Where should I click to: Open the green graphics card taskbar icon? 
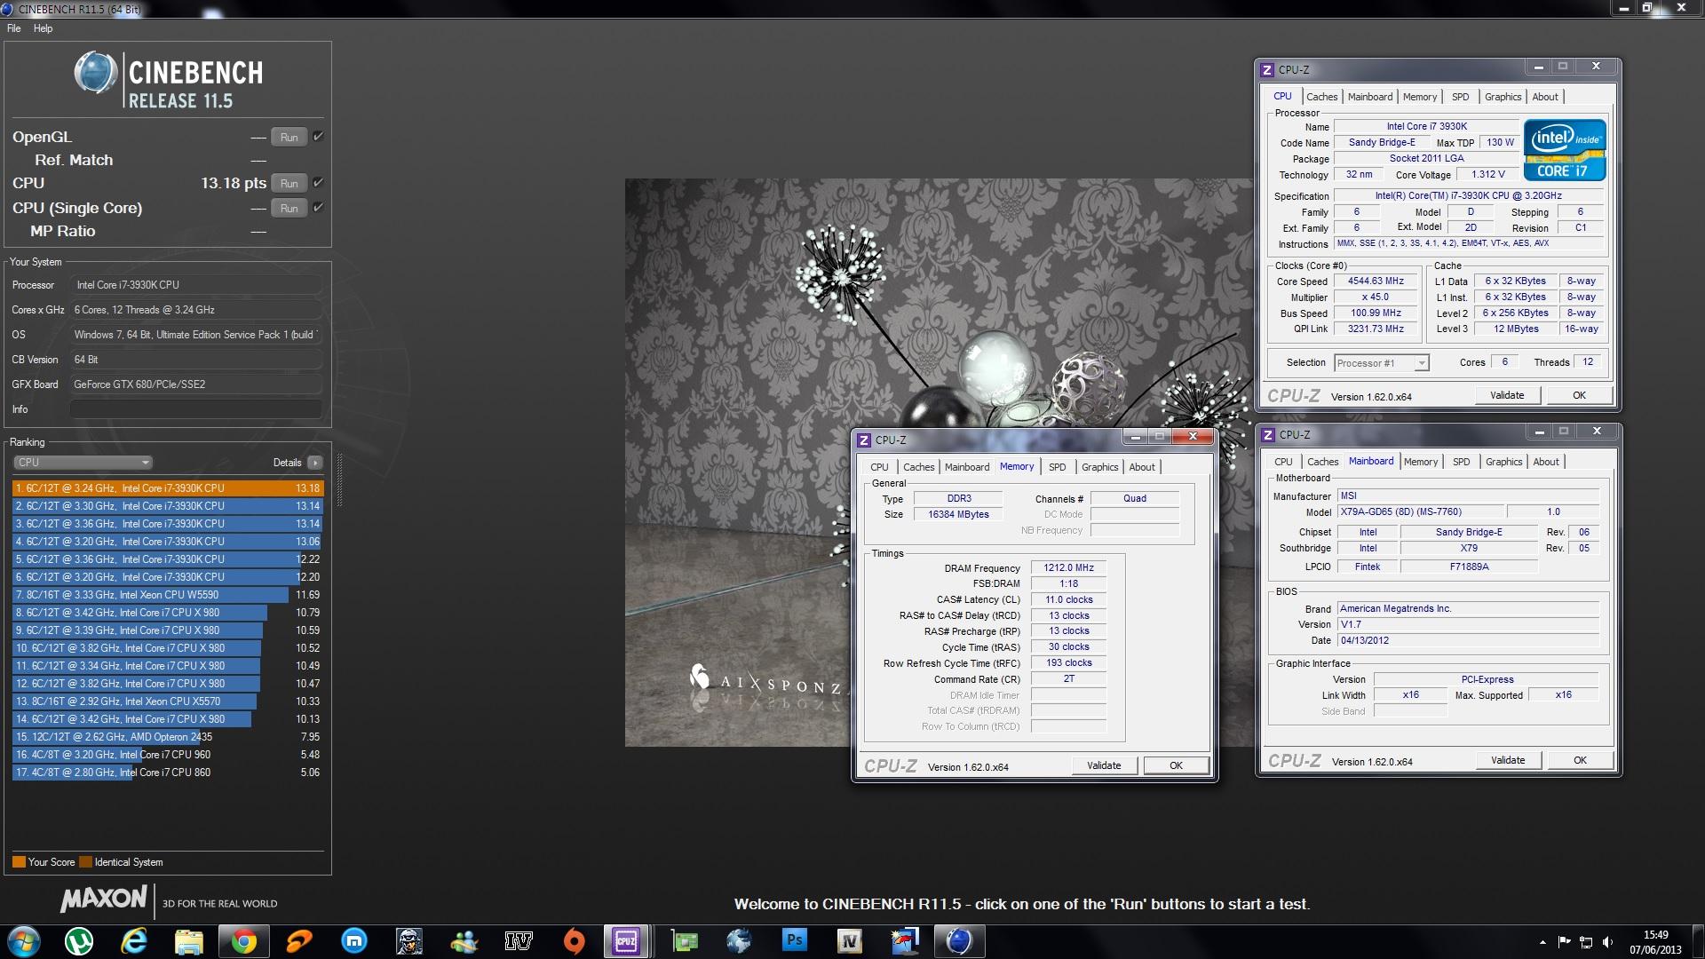pyautogui.click(x=685, y=941)
